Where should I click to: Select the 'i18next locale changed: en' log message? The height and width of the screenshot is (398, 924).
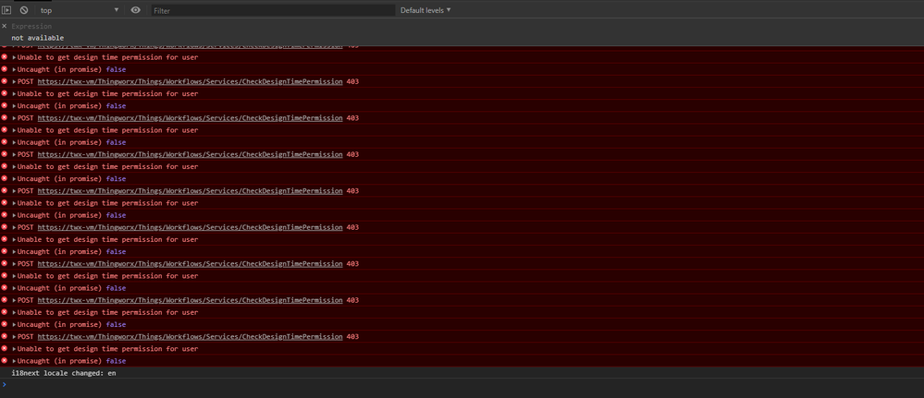tap(64, 373)
